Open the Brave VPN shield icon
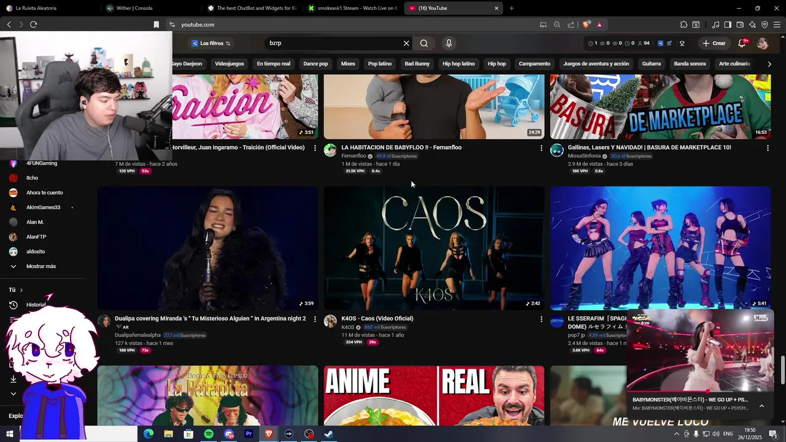The height and width of the screenshot is (442, 786). tap(765, 25)
